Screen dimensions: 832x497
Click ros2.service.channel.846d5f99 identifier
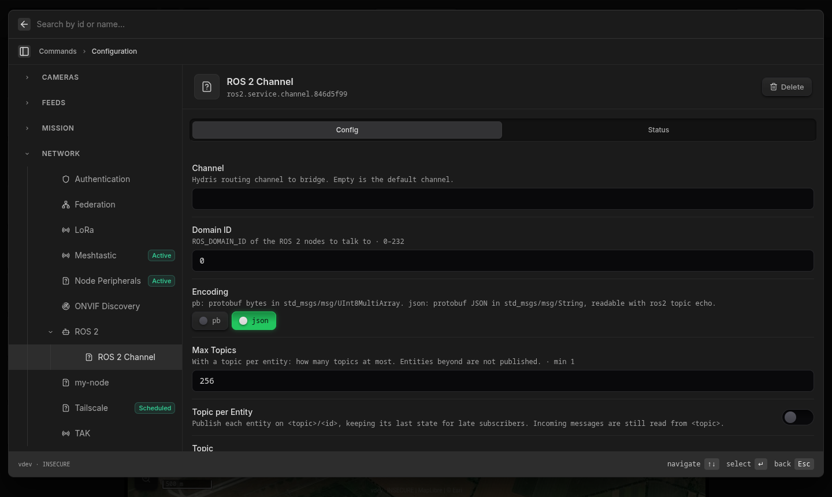[287, 94]
